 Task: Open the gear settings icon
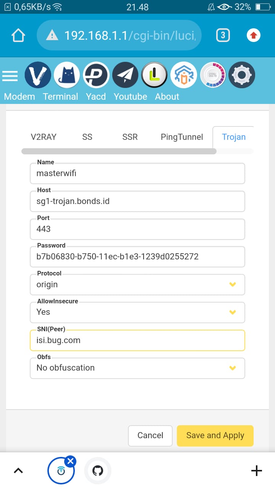coord(242,75)
